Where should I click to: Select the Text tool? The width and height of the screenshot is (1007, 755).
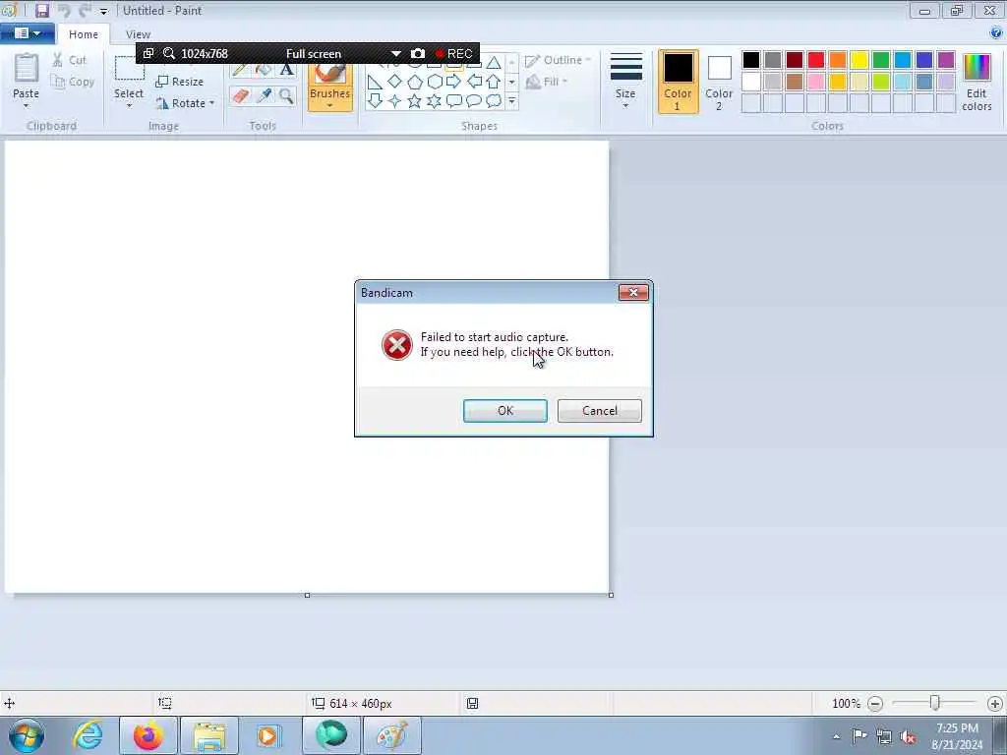coord(286,70)
